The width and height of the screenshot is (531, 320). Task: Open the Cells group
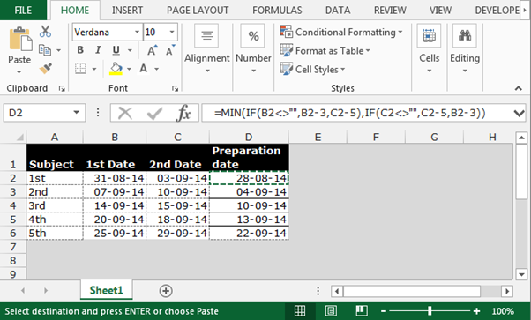[429, 49]
